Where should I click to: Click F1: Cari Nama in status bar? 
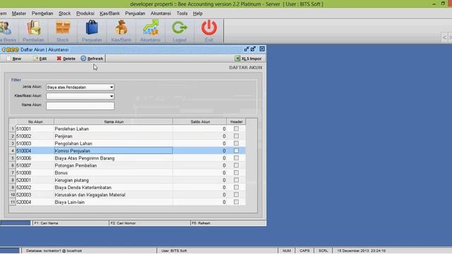[71, 223]
